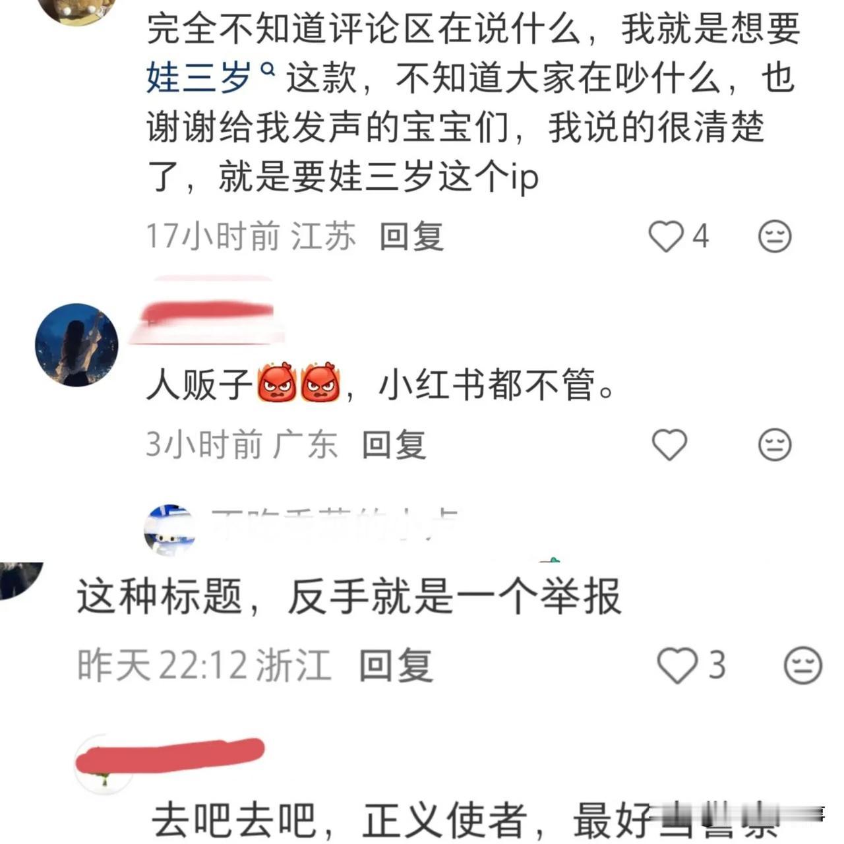
Task: Tap the comment text 人贩子，小红书都不管
Action: pos(380,385)
